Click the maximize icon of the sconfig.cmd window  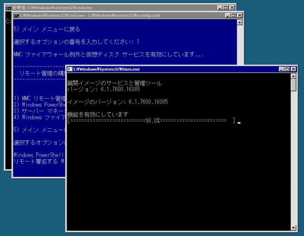pos(233,15)
